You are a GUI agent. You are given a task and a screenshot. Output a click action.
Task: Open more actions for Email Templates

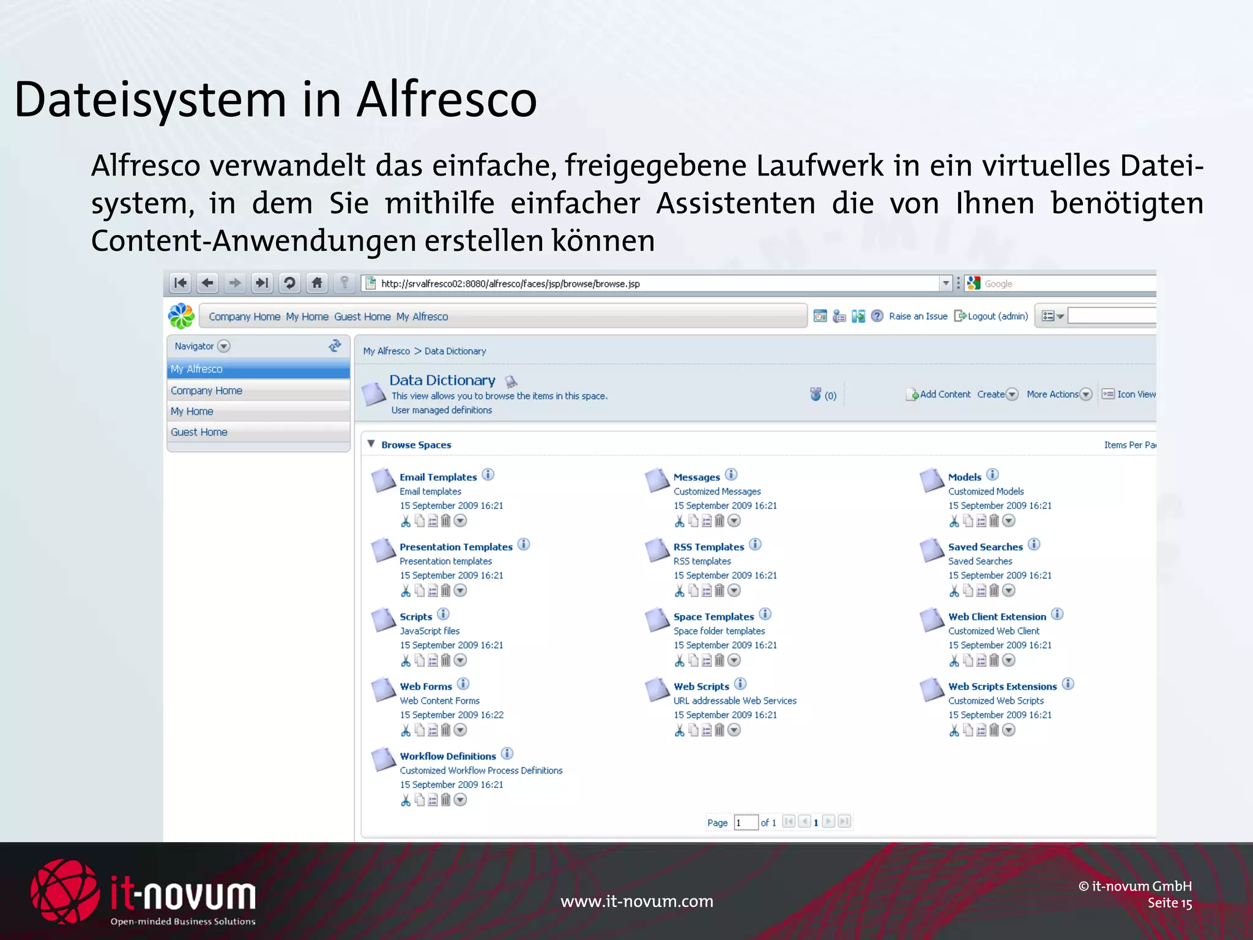coord(461,521)
